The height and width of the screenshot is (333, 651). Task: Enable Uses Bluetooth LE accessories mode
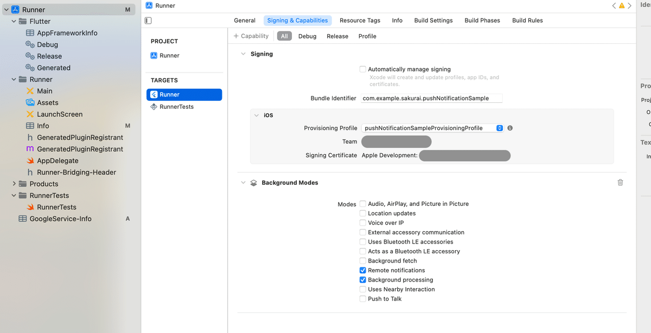[362, 241]
